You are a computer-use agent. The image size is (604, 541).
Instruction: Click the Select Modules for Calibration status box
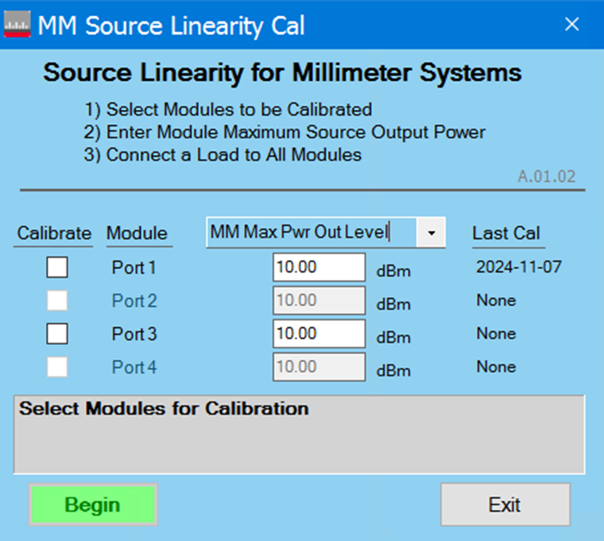click(299, 435)
